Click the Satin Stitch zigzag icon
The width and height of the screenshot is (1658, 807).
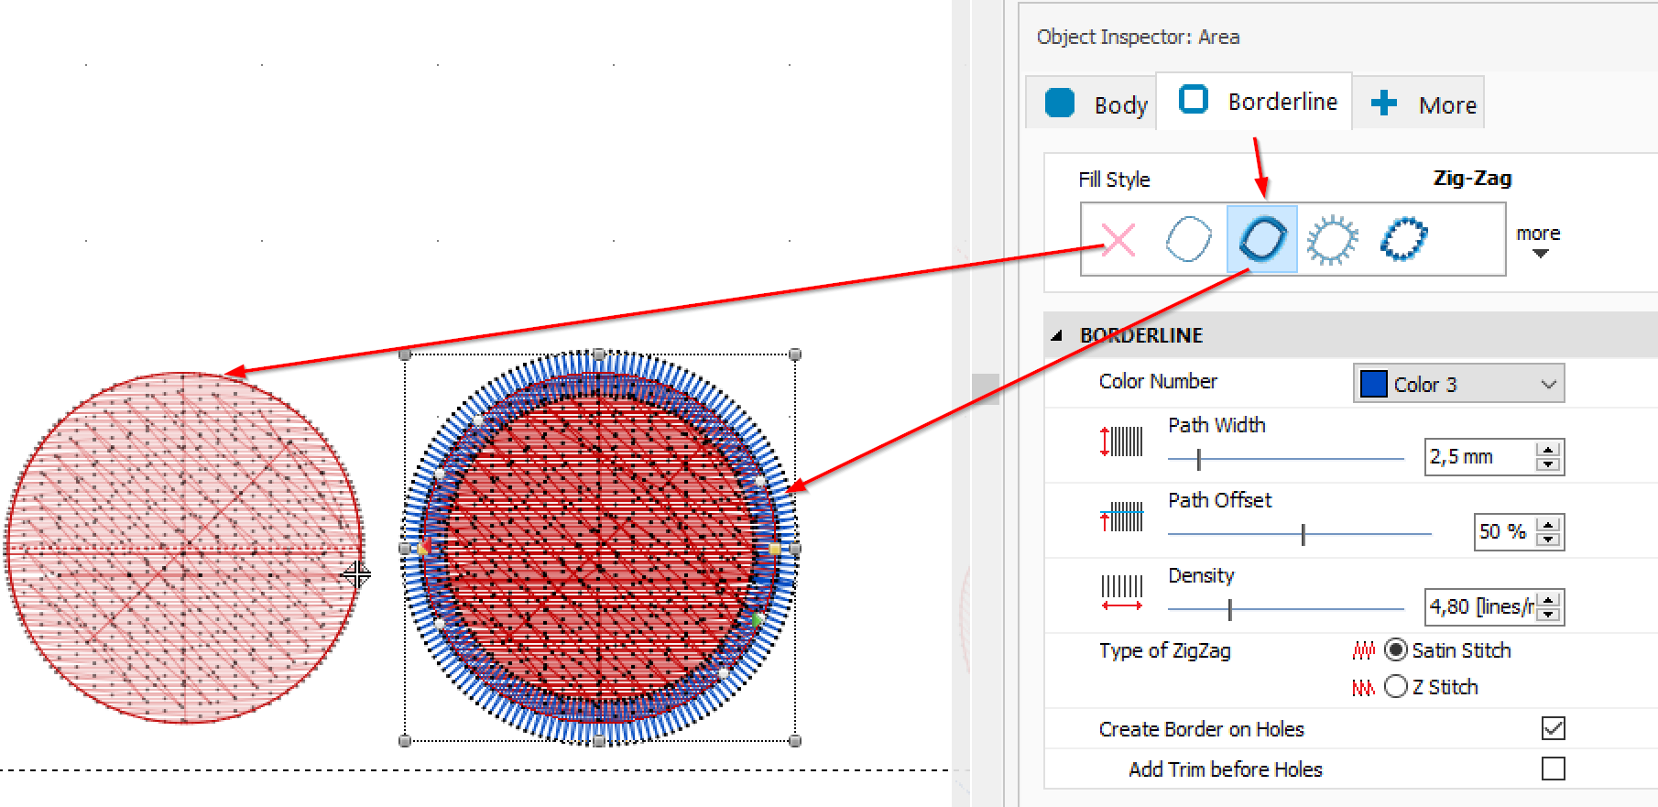coord(1364,650)
